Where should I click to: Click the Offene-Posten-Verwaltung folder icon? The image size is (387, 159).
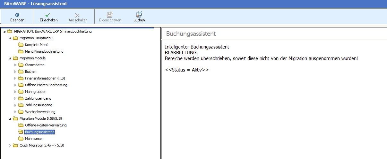[21, 125]
